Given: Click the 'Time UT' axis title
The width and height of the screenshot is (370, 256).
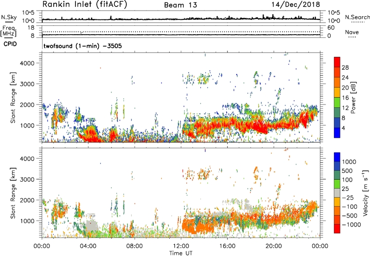Looking at the screenshot, I should (181, 253).
